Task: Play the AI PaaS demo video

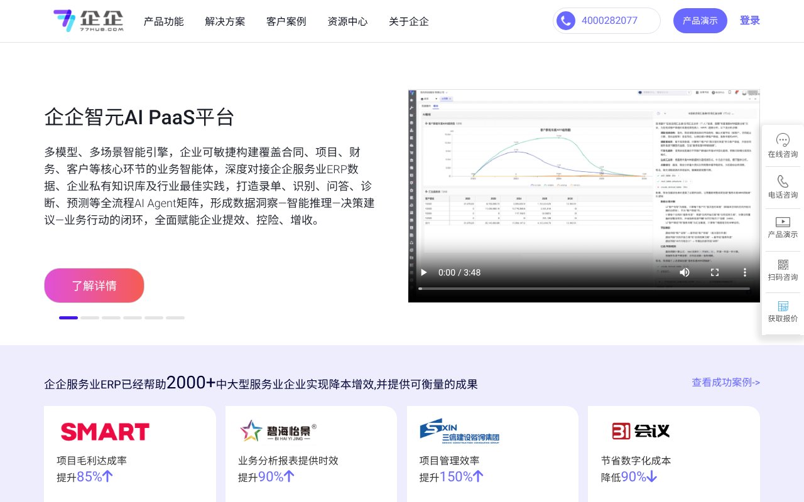Action: 423,272
